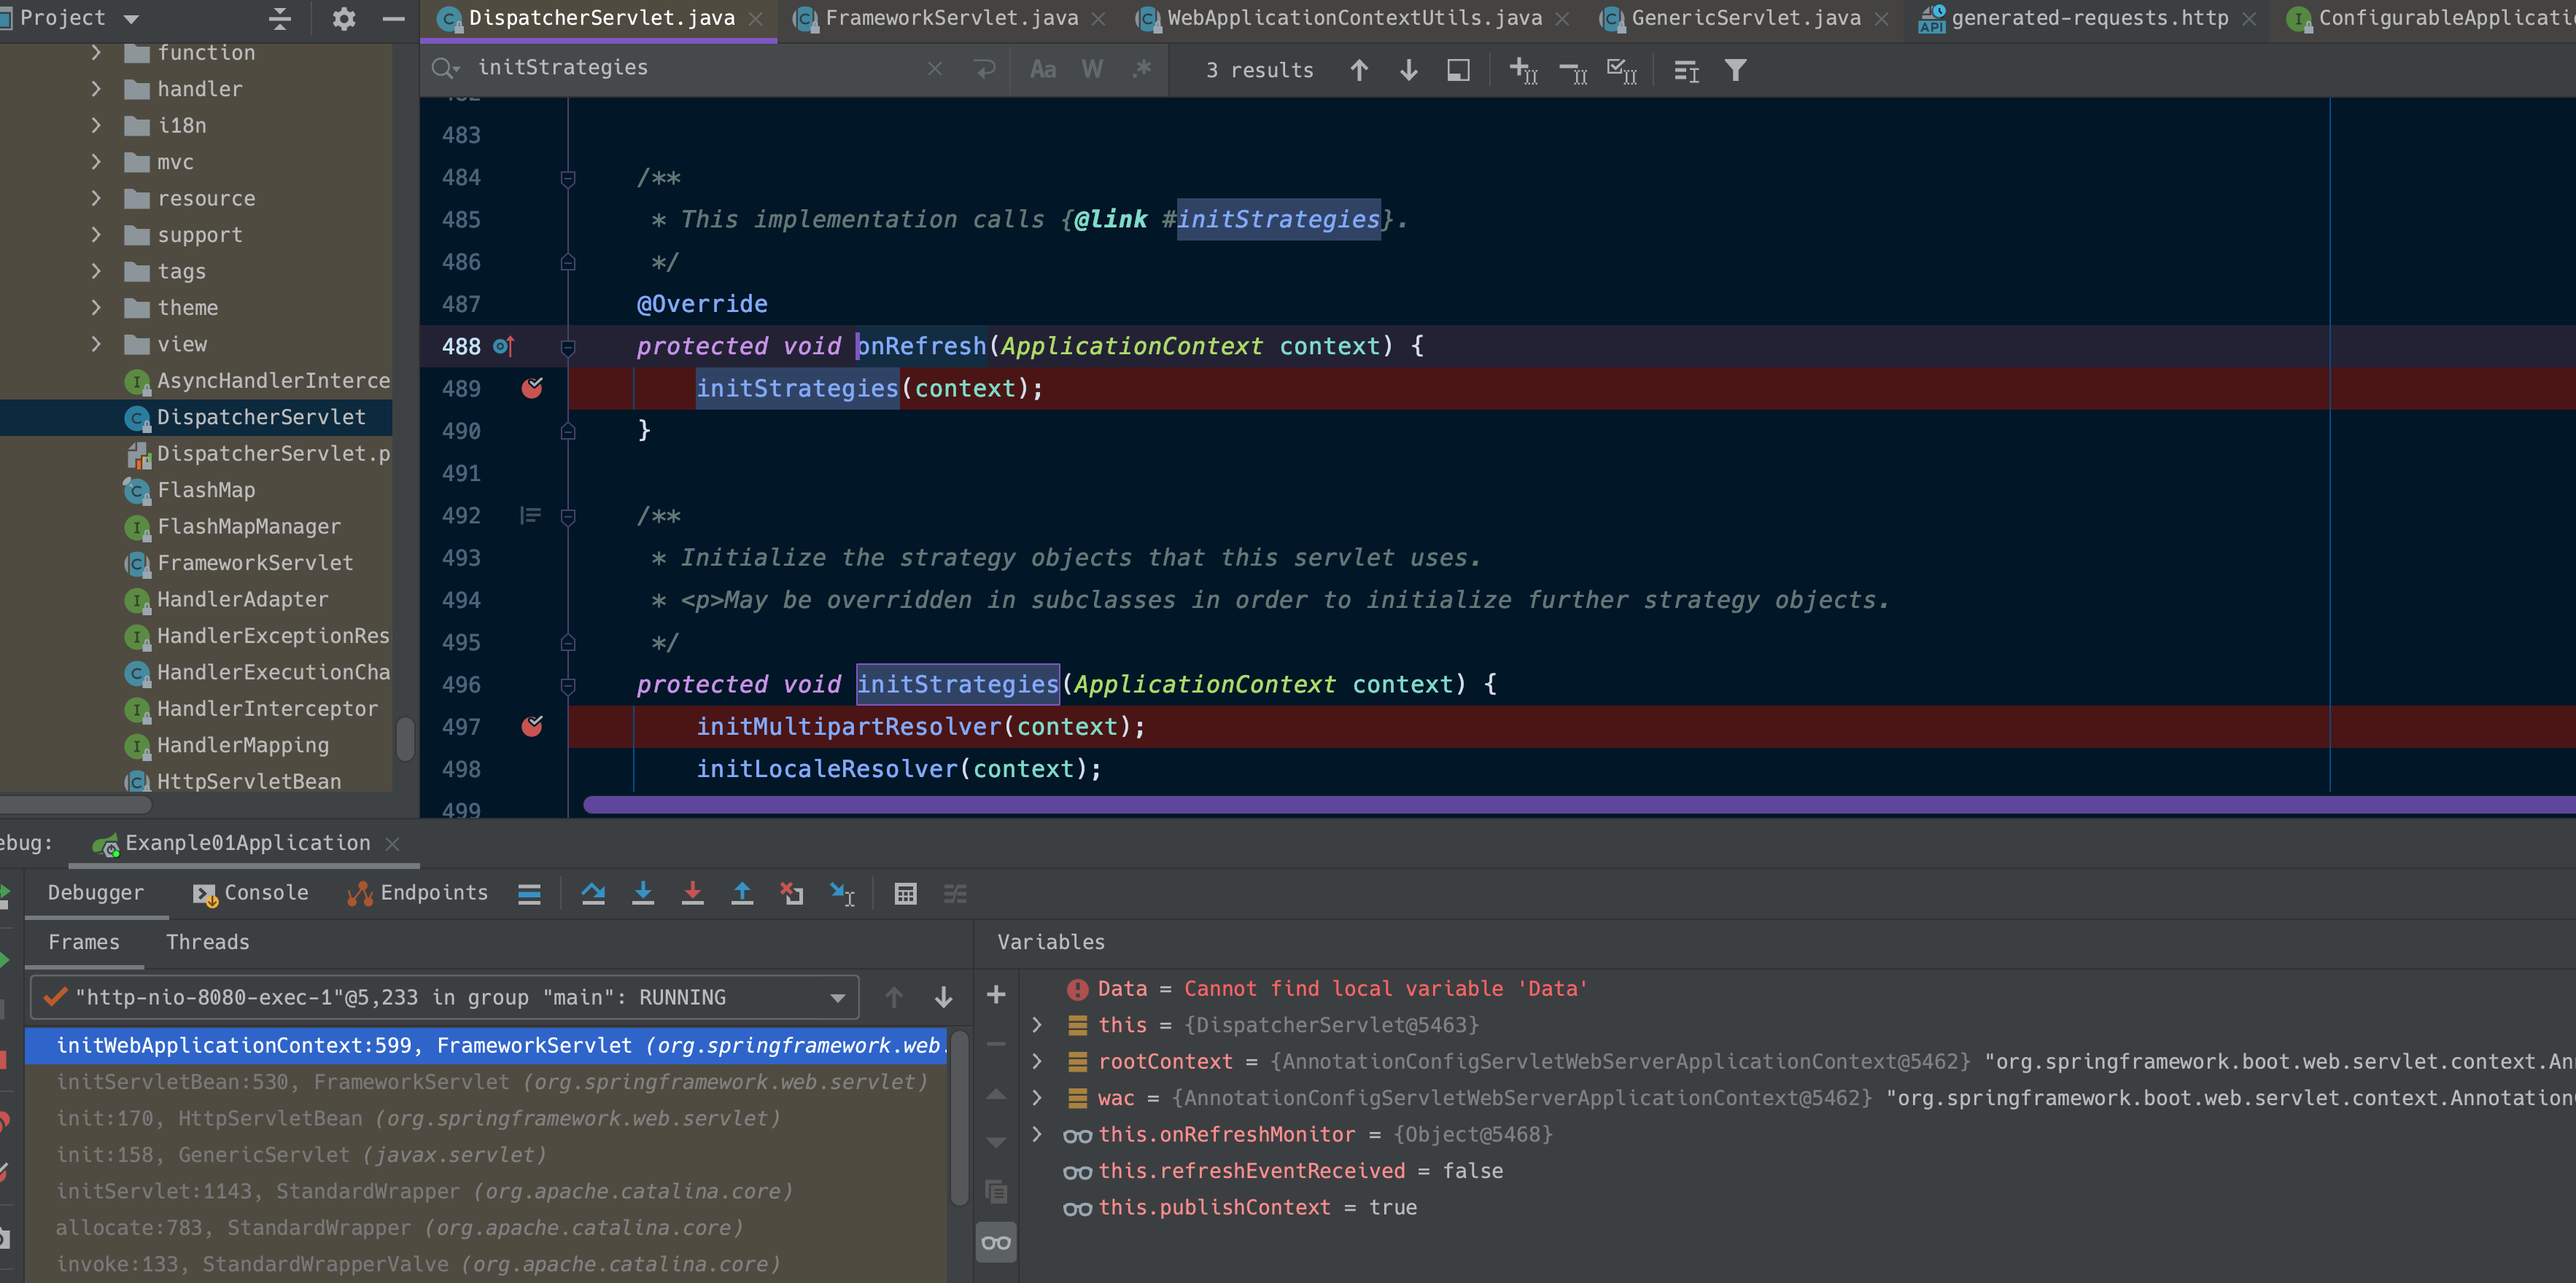Click filter search results funnel icon
Screen dimensions: 2576x1283
1735,70
